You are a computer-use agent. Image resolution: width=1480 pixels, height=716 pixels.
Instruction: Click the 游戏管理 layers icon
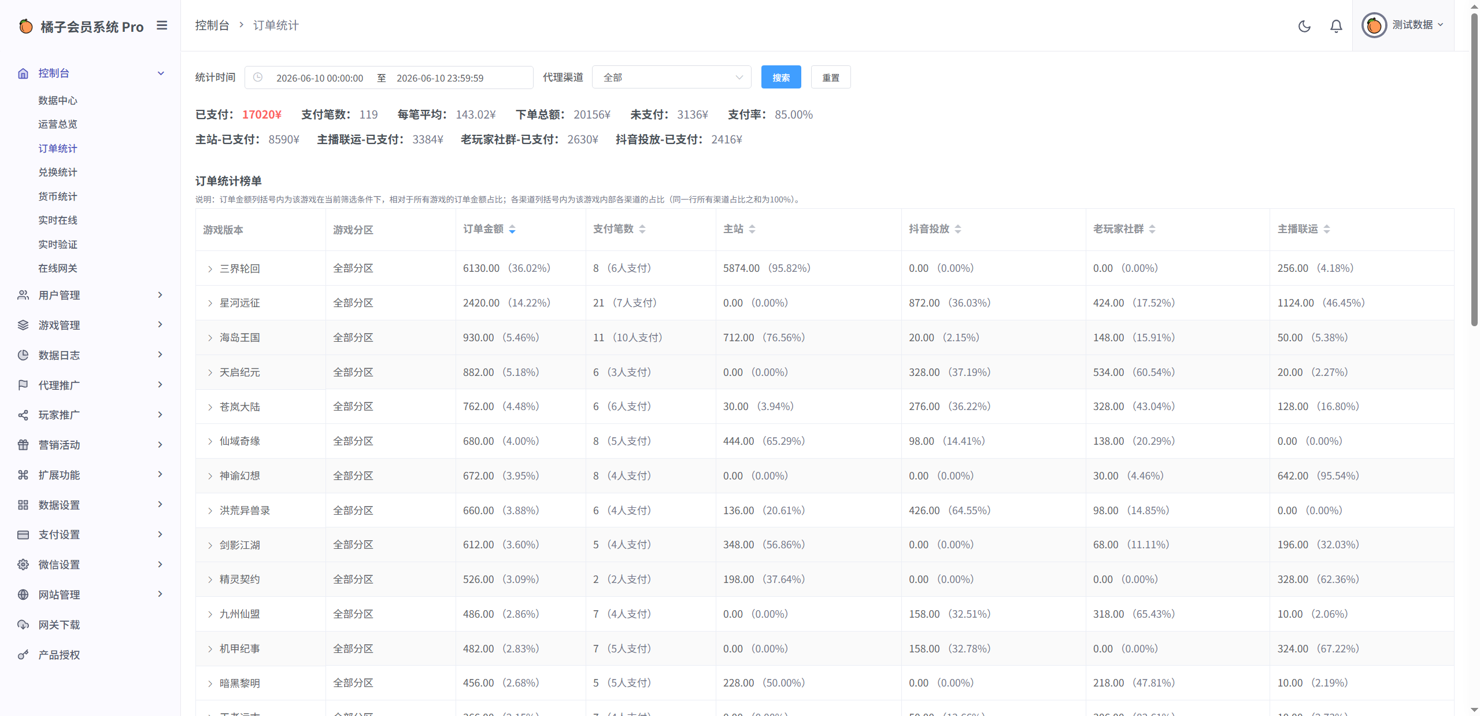[x=23, y=325]
